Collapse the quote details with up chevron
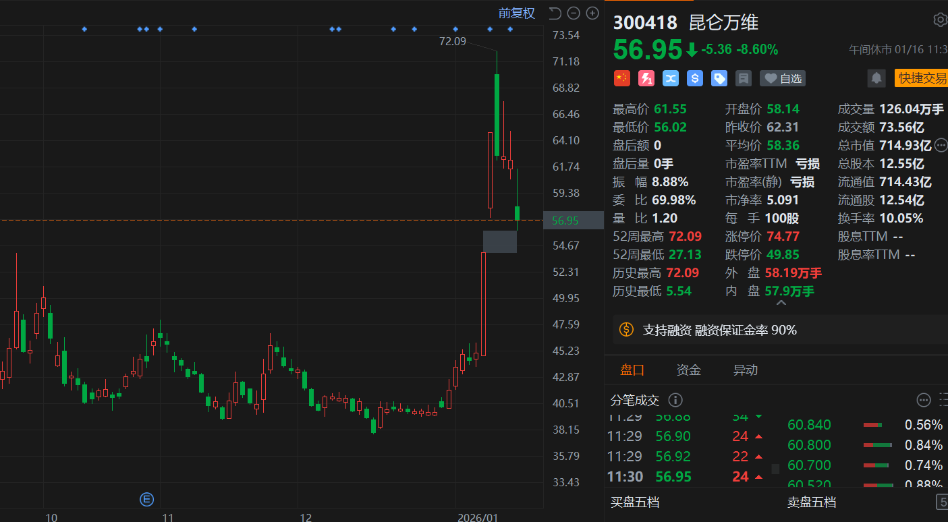The height and width of the screenshot is (522, 948). (781, 304)
